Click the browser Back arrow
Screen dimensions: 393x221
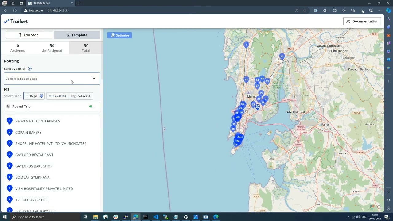[x=6, y=10]
